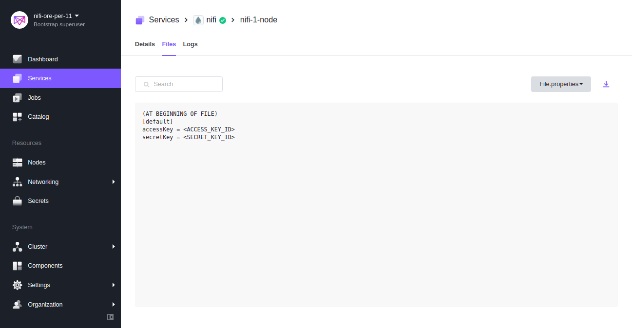Image resolution: width=632 pixels, height=328 pixels.
Task: Click the Secrets lock icon
Action: coord(18,201)
